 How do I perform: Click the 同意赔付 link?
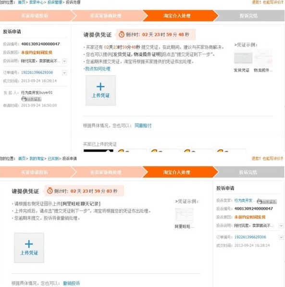point(143,126)
